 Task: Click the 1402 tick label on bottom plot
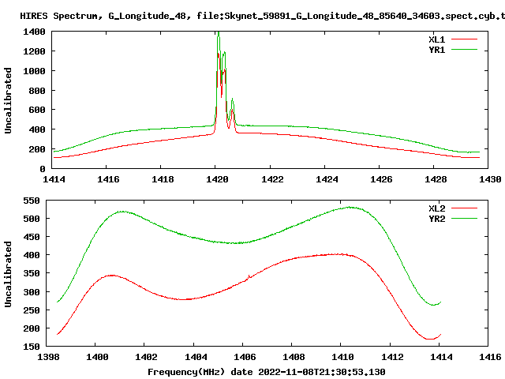(x=146, y=357)
